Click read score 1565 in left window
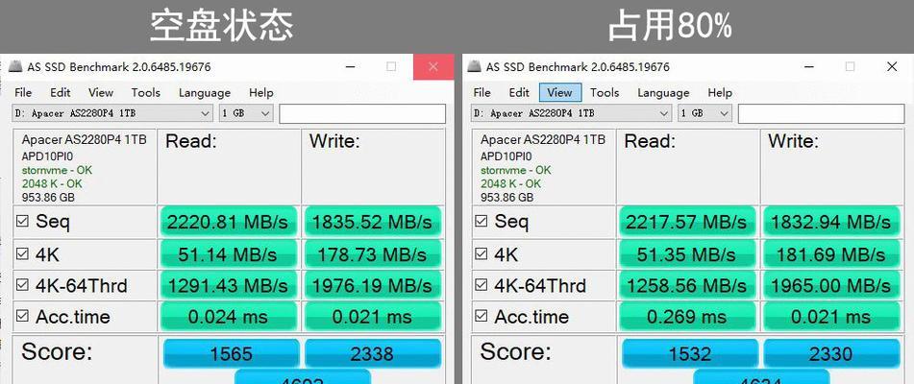 [x=232, y=353]
